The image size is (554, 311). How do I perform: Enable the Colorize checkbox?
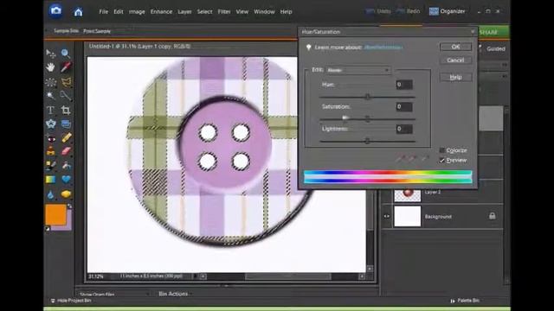(x=442, y=150)
